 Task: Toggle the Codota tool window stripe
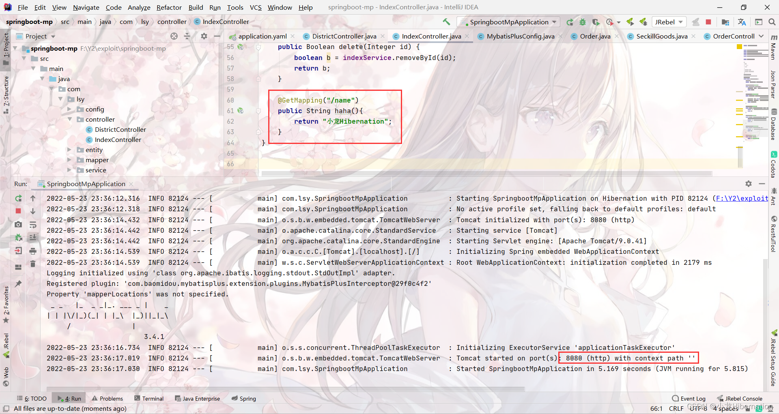pyautogui.click(x=774, y=164)
